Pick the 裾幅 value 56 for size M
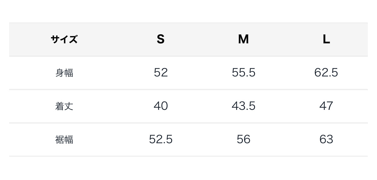 [243, 139]
